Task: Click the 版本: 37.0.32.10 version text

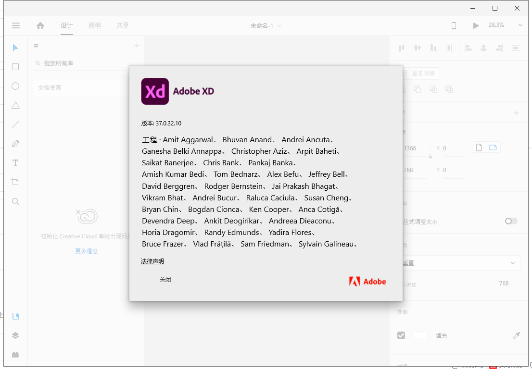Action: tap(161, 123)
